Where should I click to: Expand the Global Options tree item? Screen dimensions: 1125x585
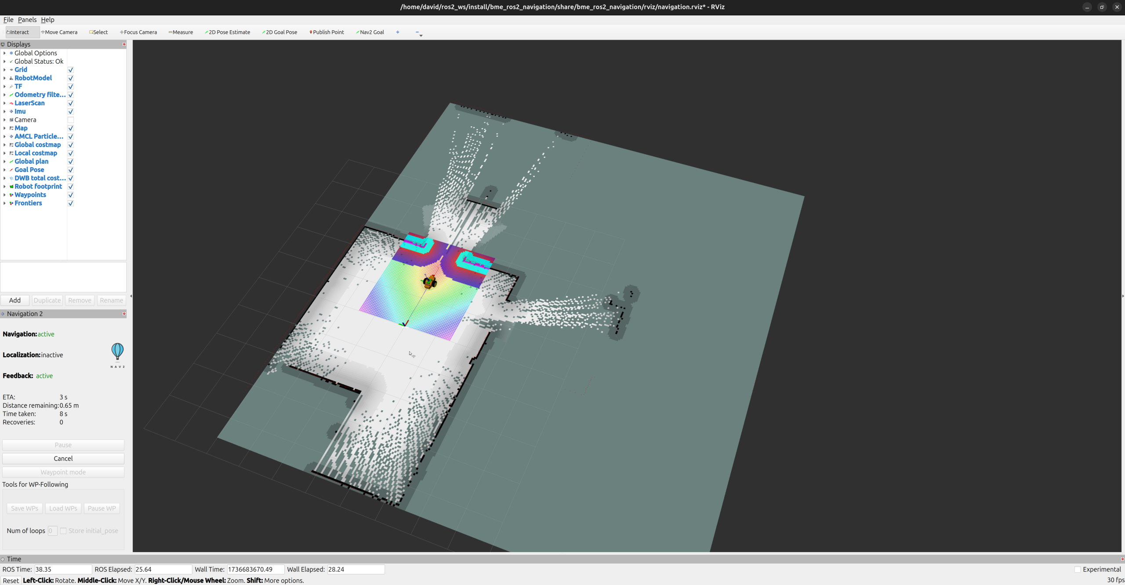tap(4, 53)
